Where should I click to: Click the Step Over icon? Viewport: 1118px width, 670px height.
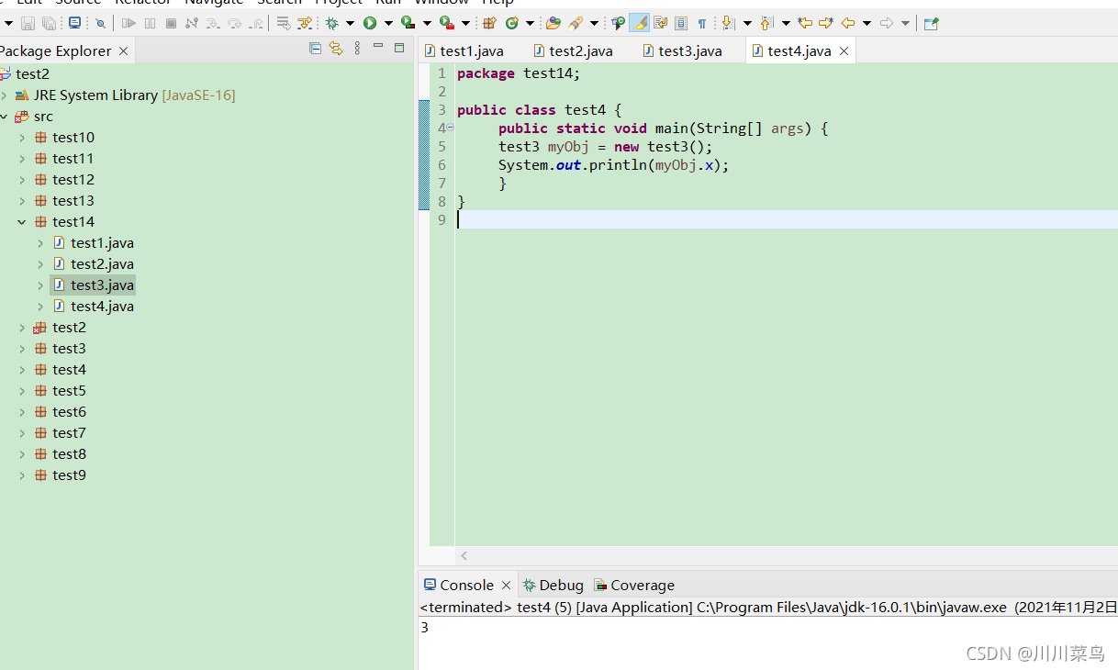[x=234, y=23]
